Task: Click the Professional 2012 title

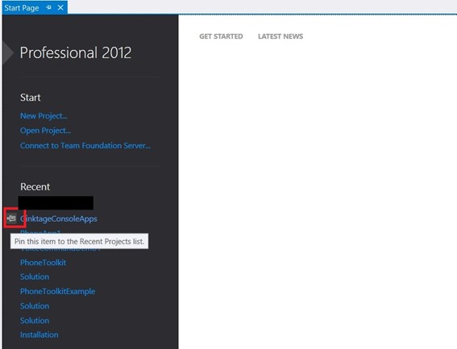Action: pos(76,52)
